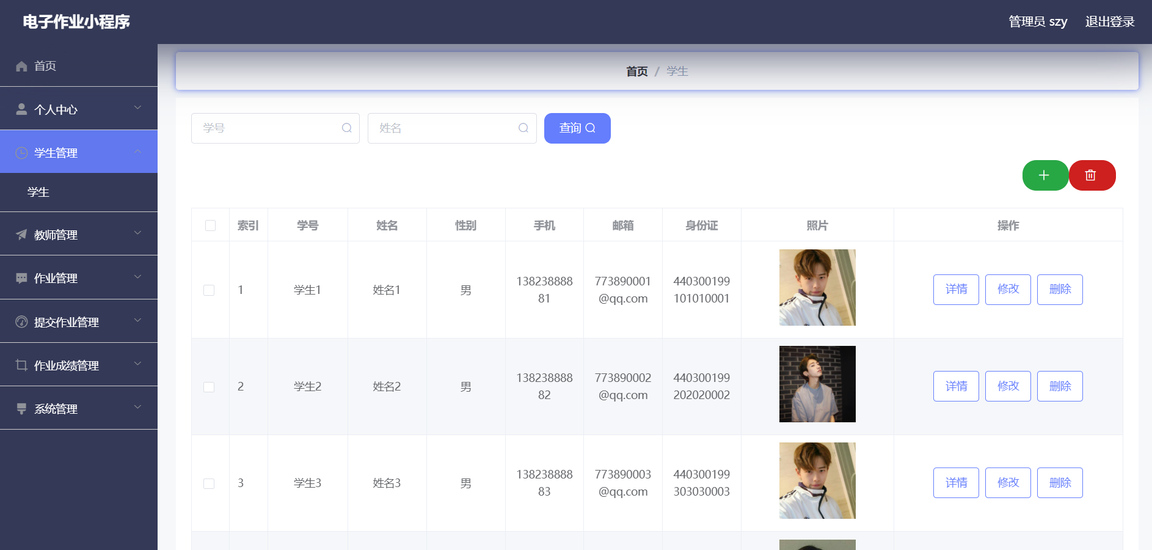
Task: Click 删除 for 学生2
Action: pos(1060,386)
